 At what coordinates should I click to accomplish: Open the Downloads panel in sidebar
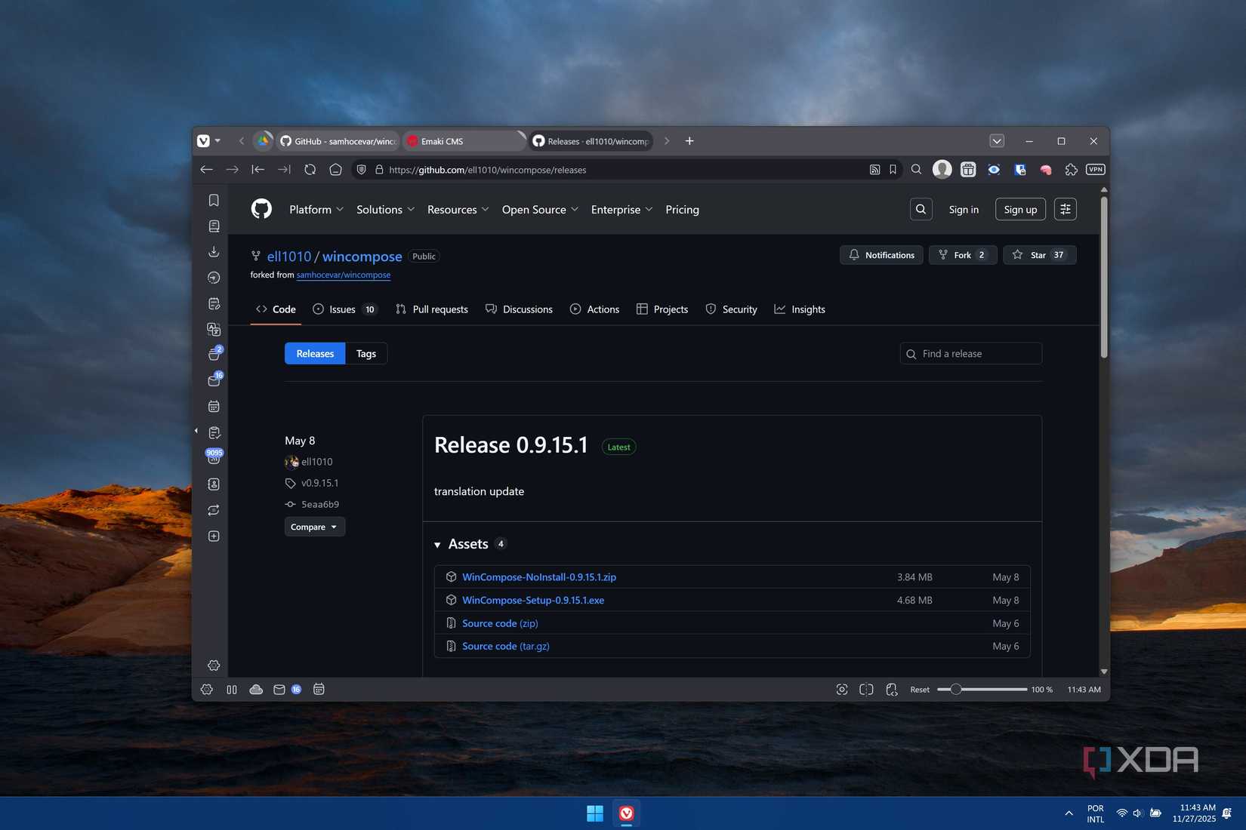pos(214,251)
